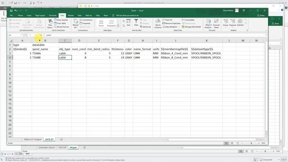Toggle the Filter funnel button
Viewport: 288px width, 162px height.
136,22
